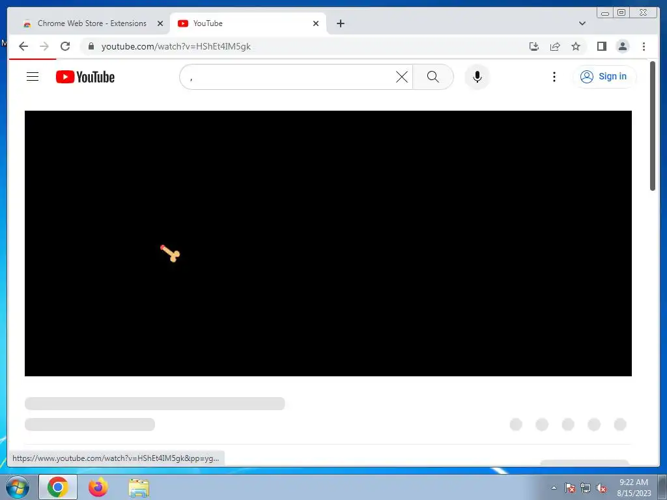Open the Chrome three-dot menu
Image resolution: width=667 pixels, height=500 pixels.
(x=644, y=46)
